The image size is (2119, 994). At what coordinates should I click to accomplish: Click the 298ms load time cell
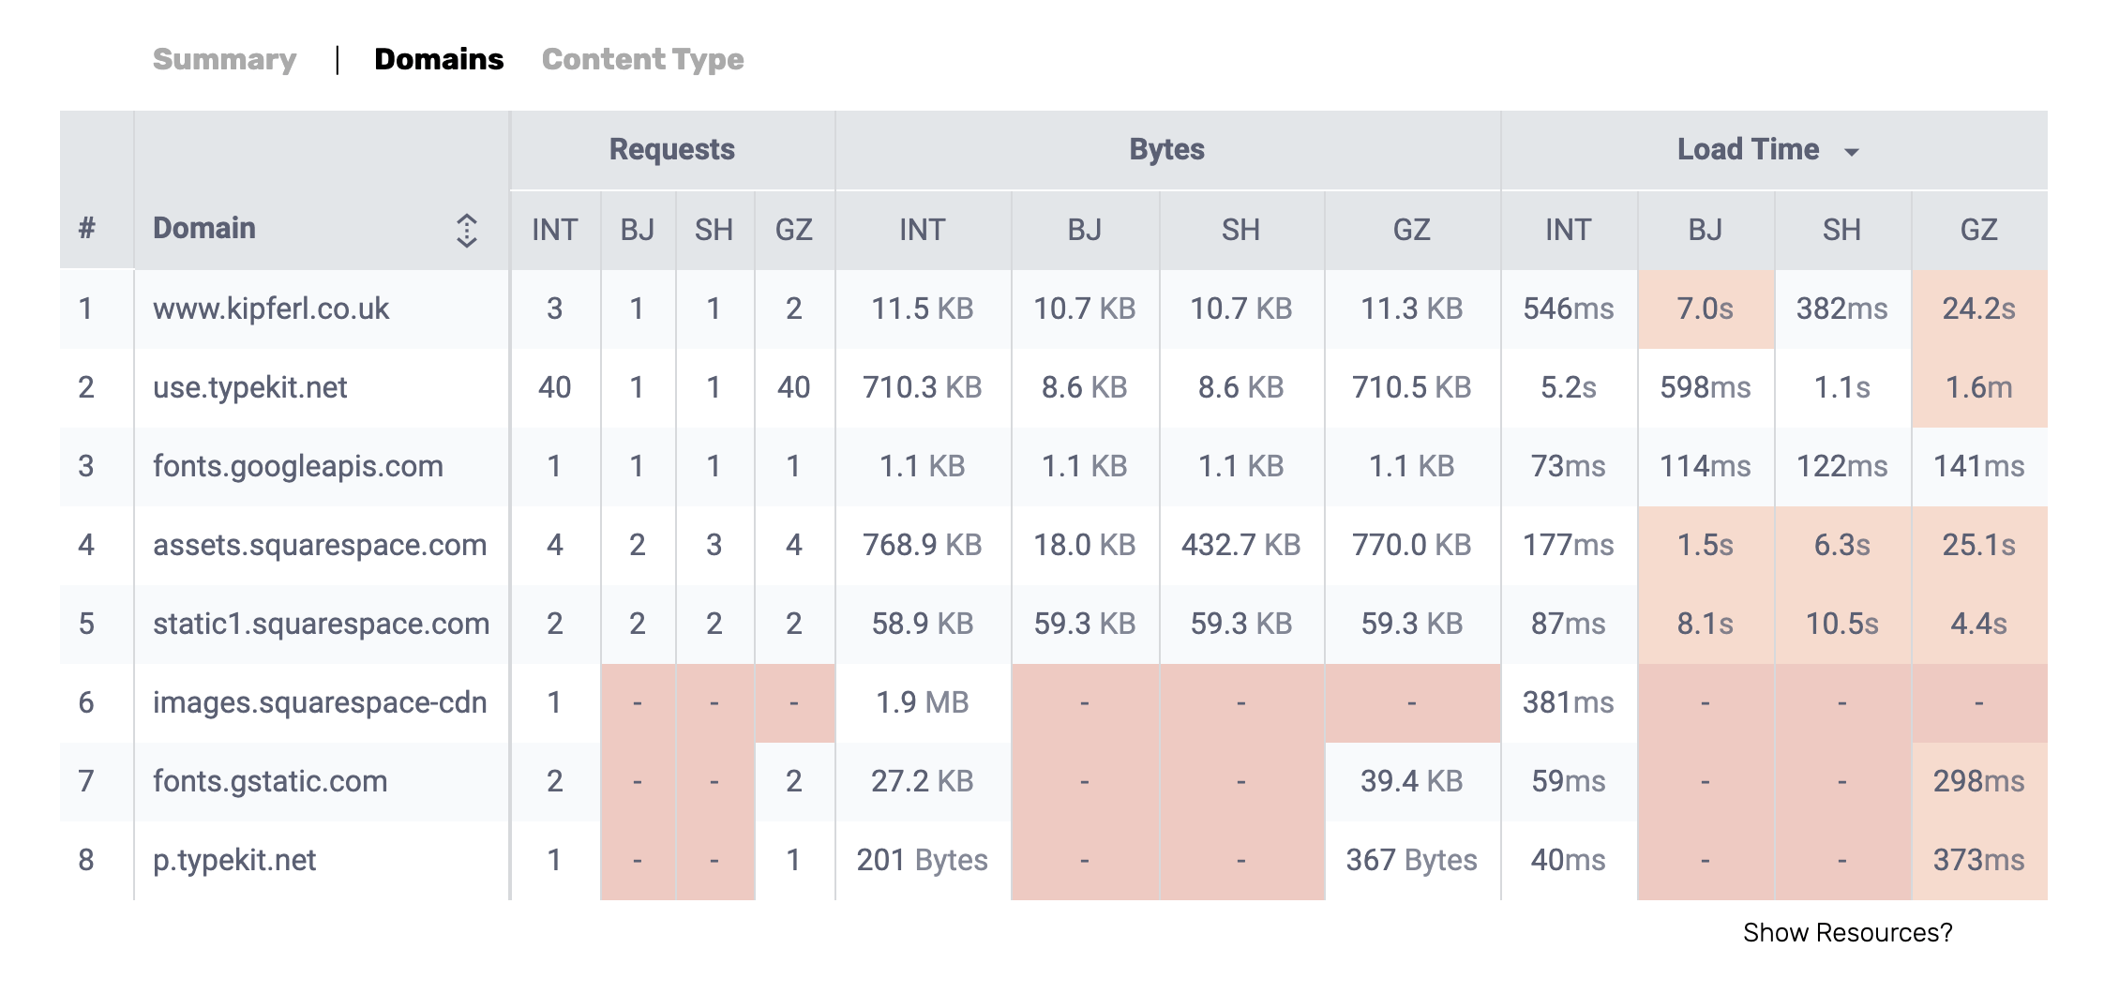click(x=1979, y=781)
